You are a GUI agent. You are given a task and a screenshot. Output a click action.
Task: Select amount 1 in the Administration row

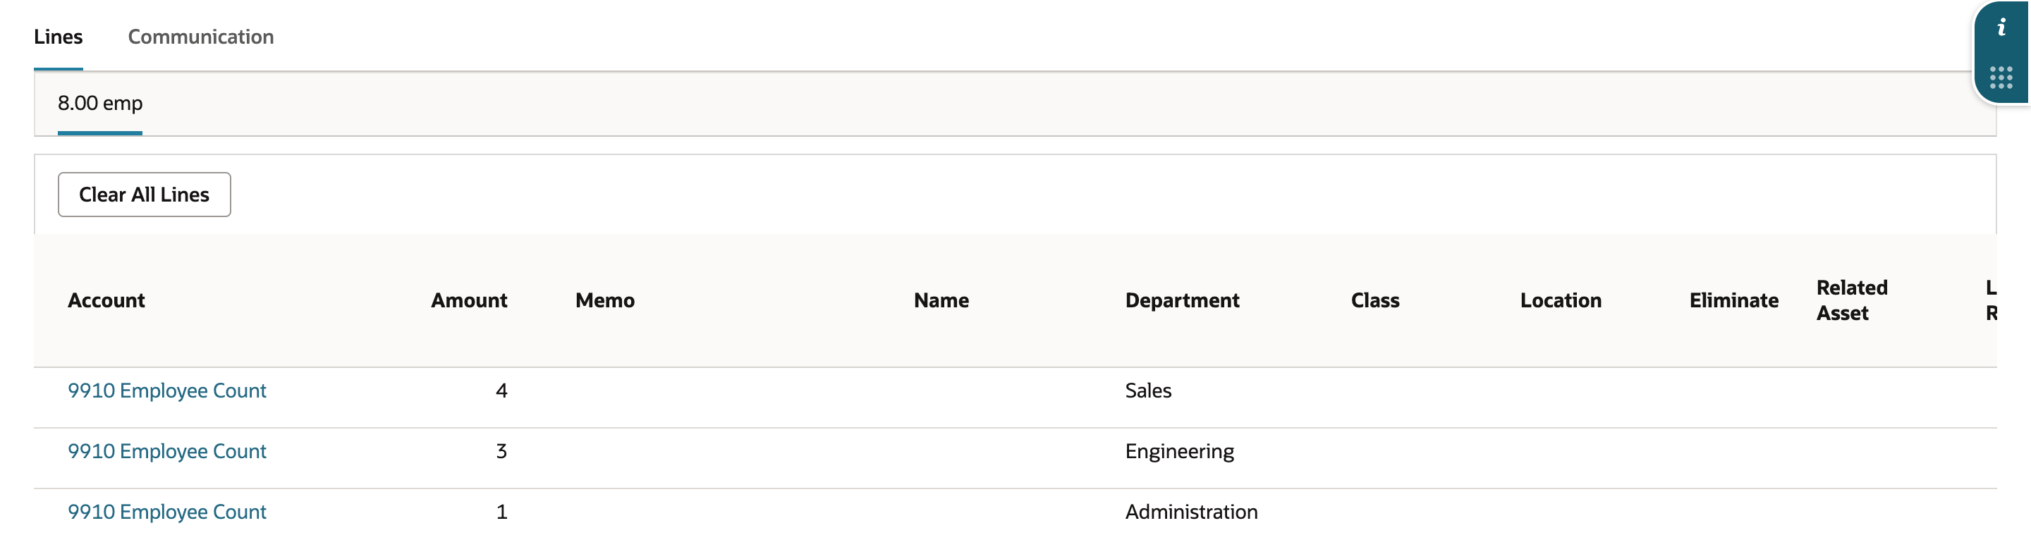(x=501, y=512)
